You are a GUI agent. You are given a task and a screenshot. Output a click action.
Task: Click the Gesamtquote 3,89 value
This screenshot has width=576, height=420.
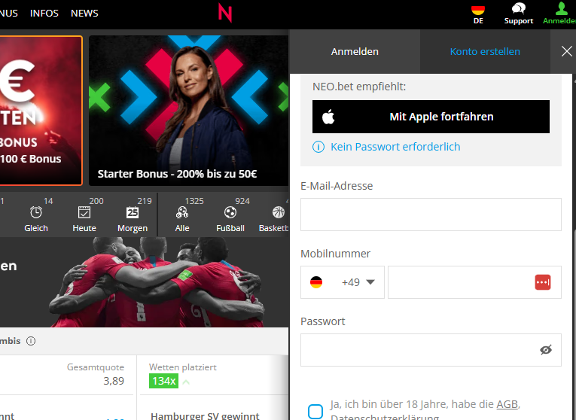pyautogui.click(x=114, y=381)
